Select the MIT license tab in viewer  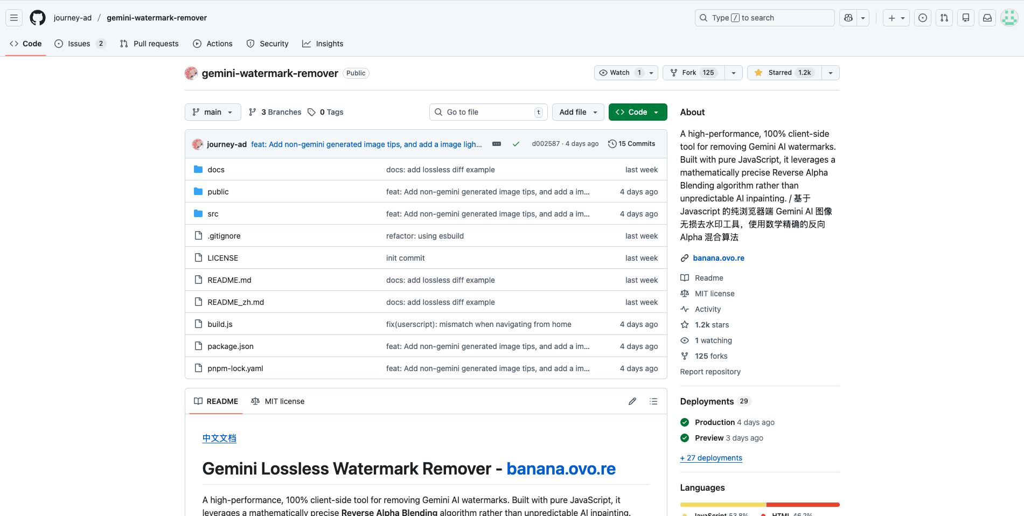[278, 401]
